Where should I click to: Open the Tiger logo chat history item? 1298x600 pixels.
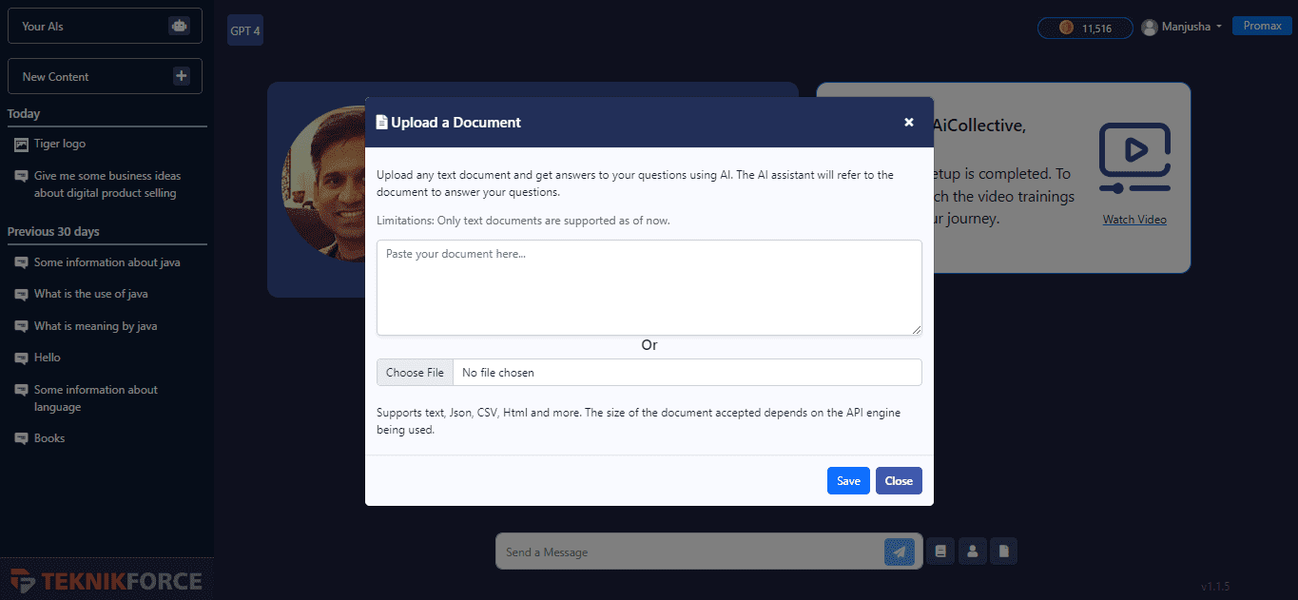tap(60, 144)
